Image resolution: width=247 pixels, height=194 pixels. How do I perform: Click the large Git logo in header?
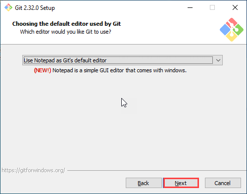232,30
